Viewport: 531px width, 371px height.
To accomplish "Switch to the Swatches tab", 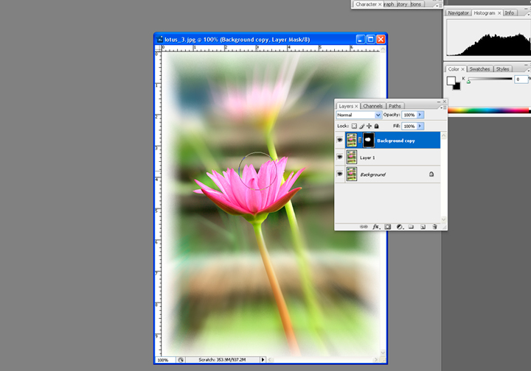I will coord(479,69).
